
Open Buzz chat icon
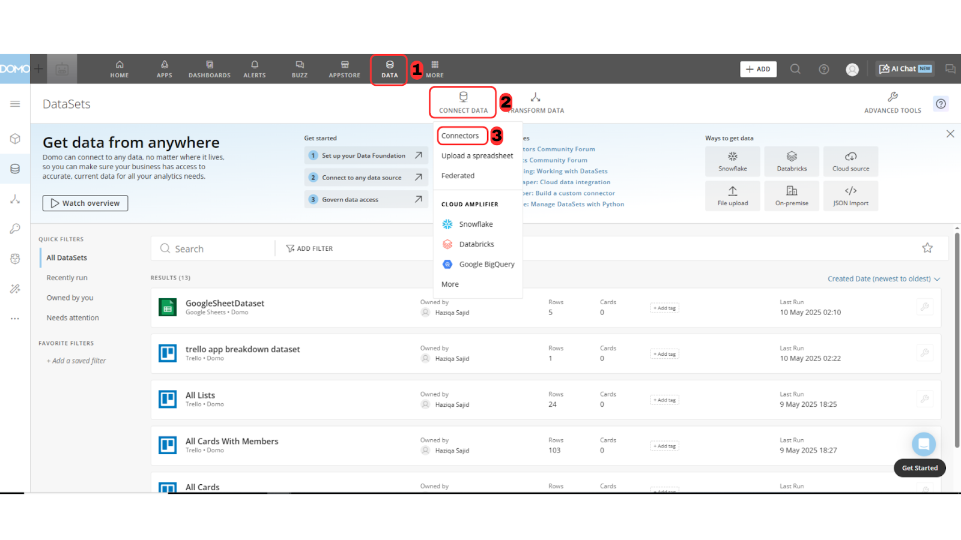300,69
